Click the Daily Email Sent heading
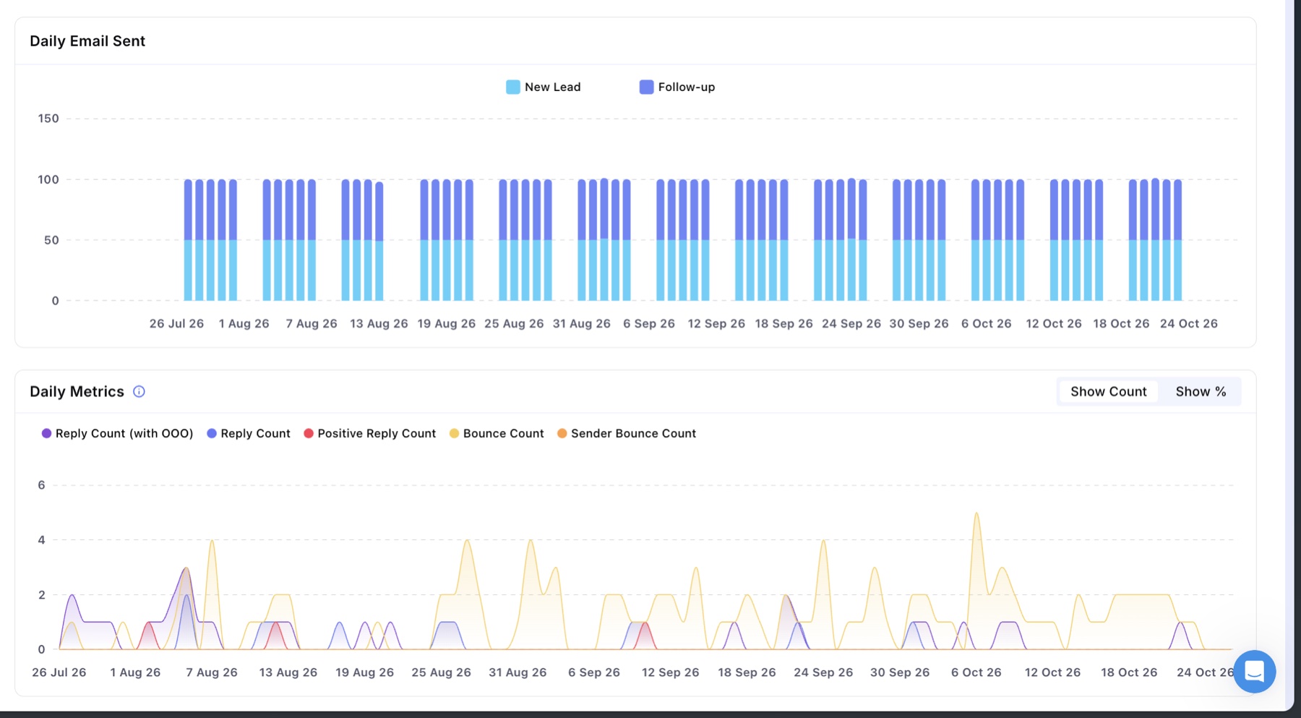Viewport: 1301px width, 718px height. pyautogui.click(x=87, y=41)
